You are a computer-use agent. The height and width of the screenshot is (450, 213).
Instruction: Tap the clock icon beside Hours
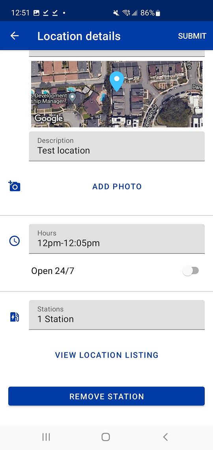tap(14, 241)
